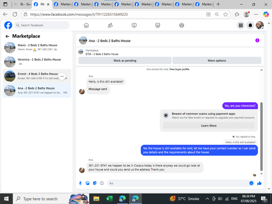
Task: Send a thumbs-up like
Action: 259,183
